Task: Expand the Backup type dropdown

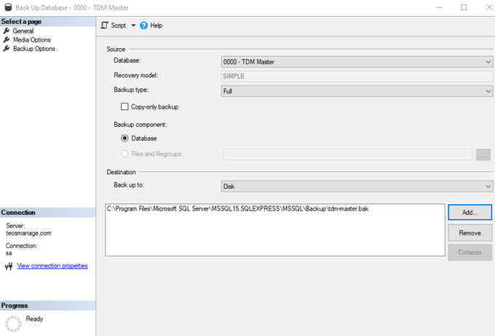Action: pos(357,91)
